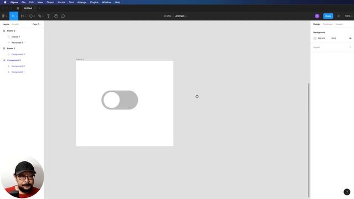Switch to the Assets tab
354x199 pixels.
tap(15, 24)
